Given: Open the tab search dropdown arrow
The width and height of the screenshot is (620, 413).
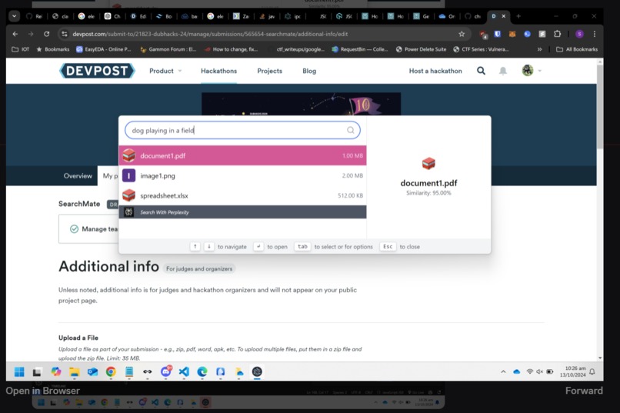Looking at the screenshot, I should (x=15, y=16).
